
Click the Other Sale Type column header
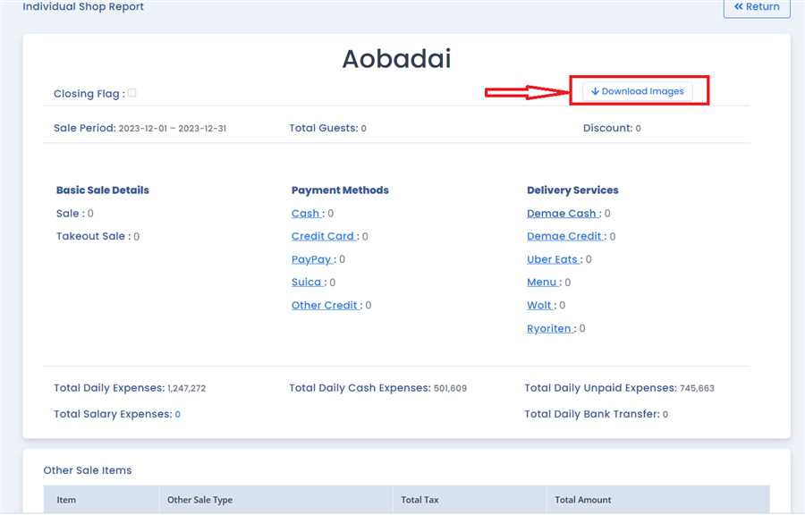pyautogui.click(x=199, y=500)
